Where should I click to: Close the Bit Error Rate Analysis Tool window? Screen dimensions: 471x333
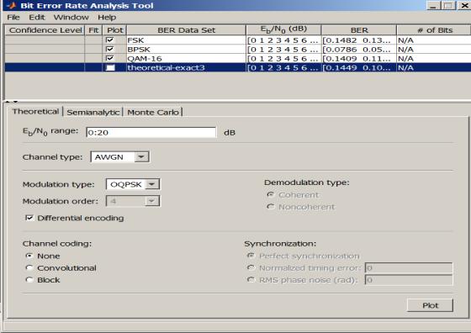(x=463, y=5)
